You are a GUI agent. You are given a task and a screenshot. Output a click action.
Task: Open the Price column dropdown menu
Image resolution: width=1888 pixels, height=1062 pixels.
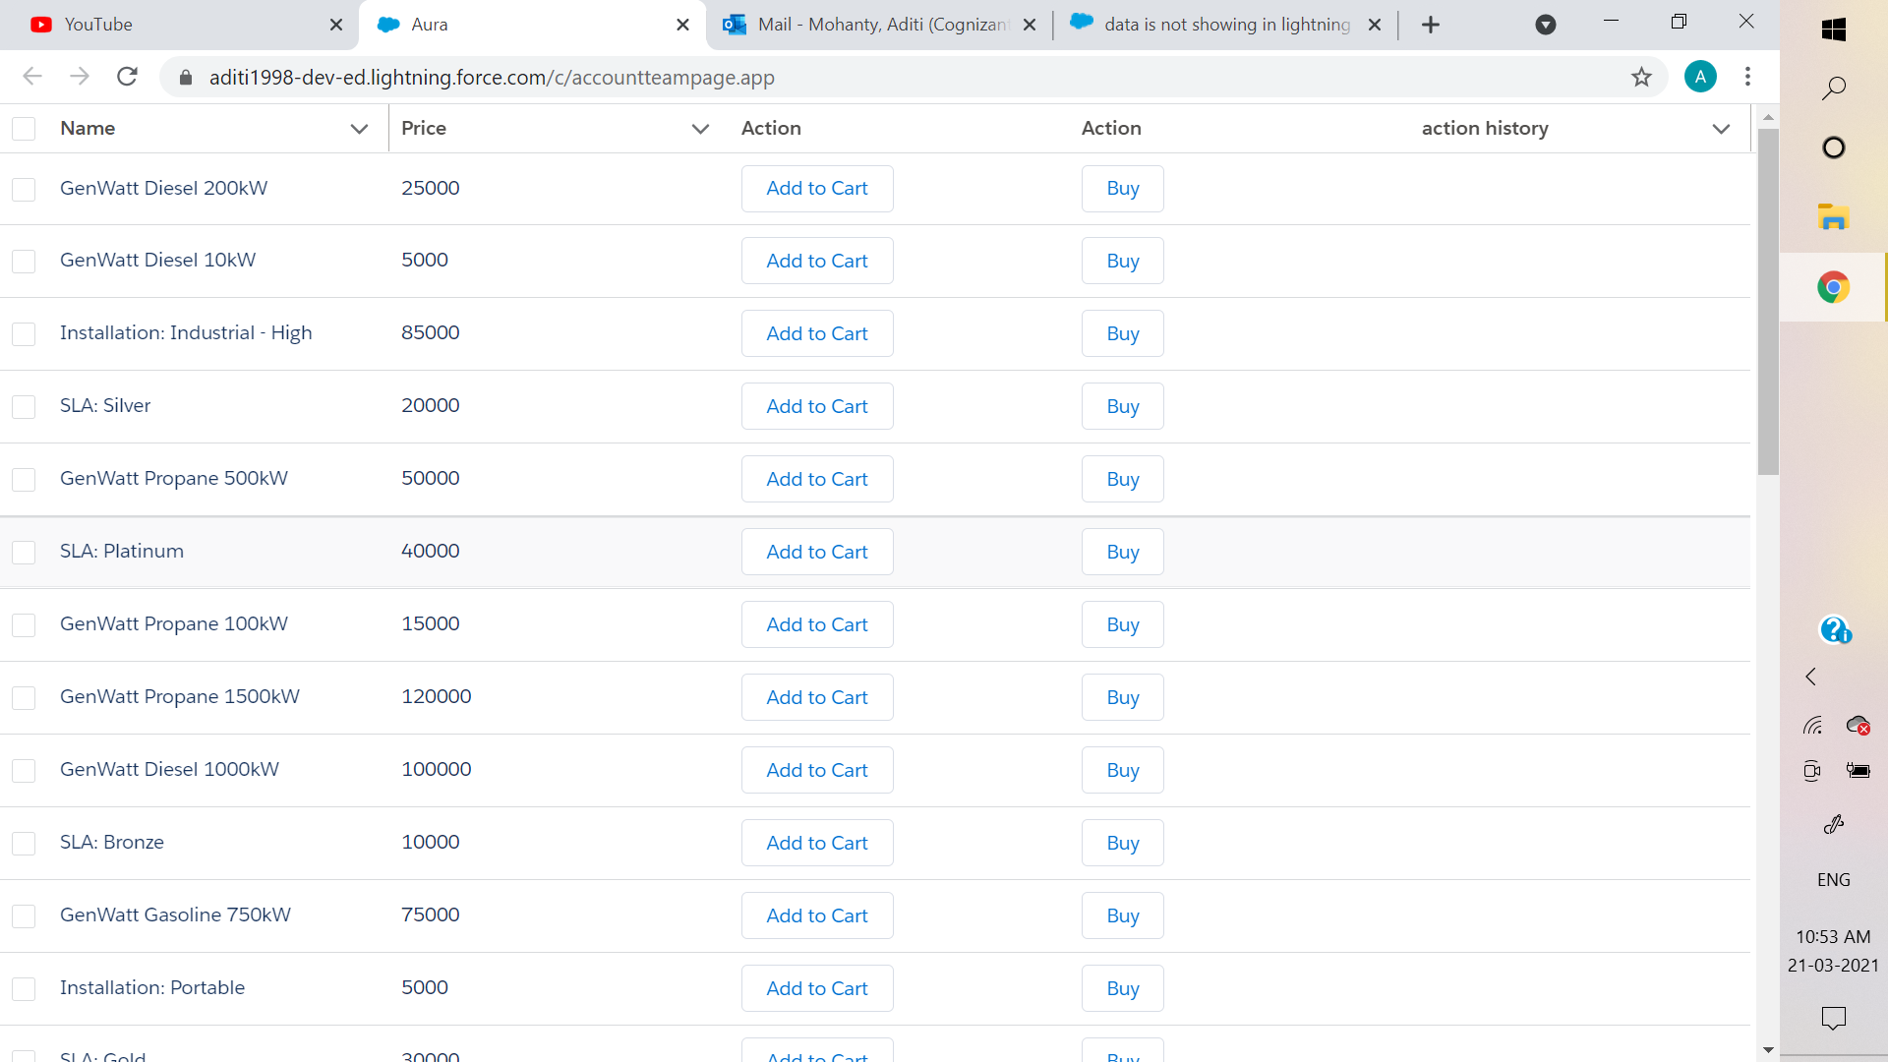click(700, 129)
